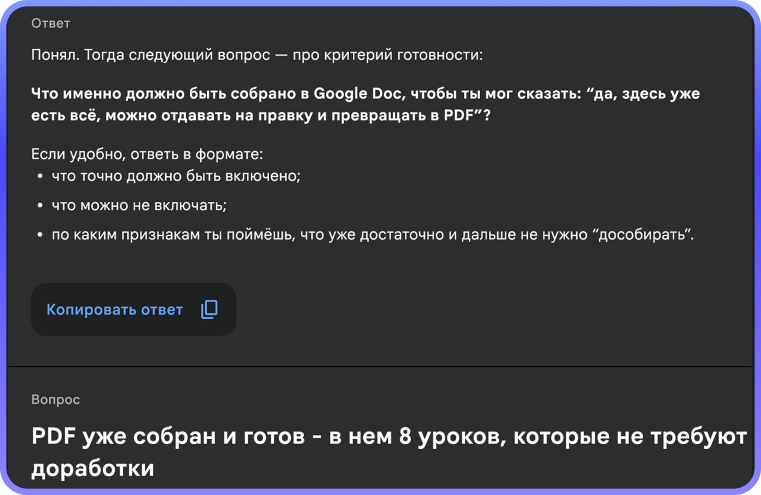761x495 pixels.
Task: Click the bold question about Google Doc
Action: [366, 104]
